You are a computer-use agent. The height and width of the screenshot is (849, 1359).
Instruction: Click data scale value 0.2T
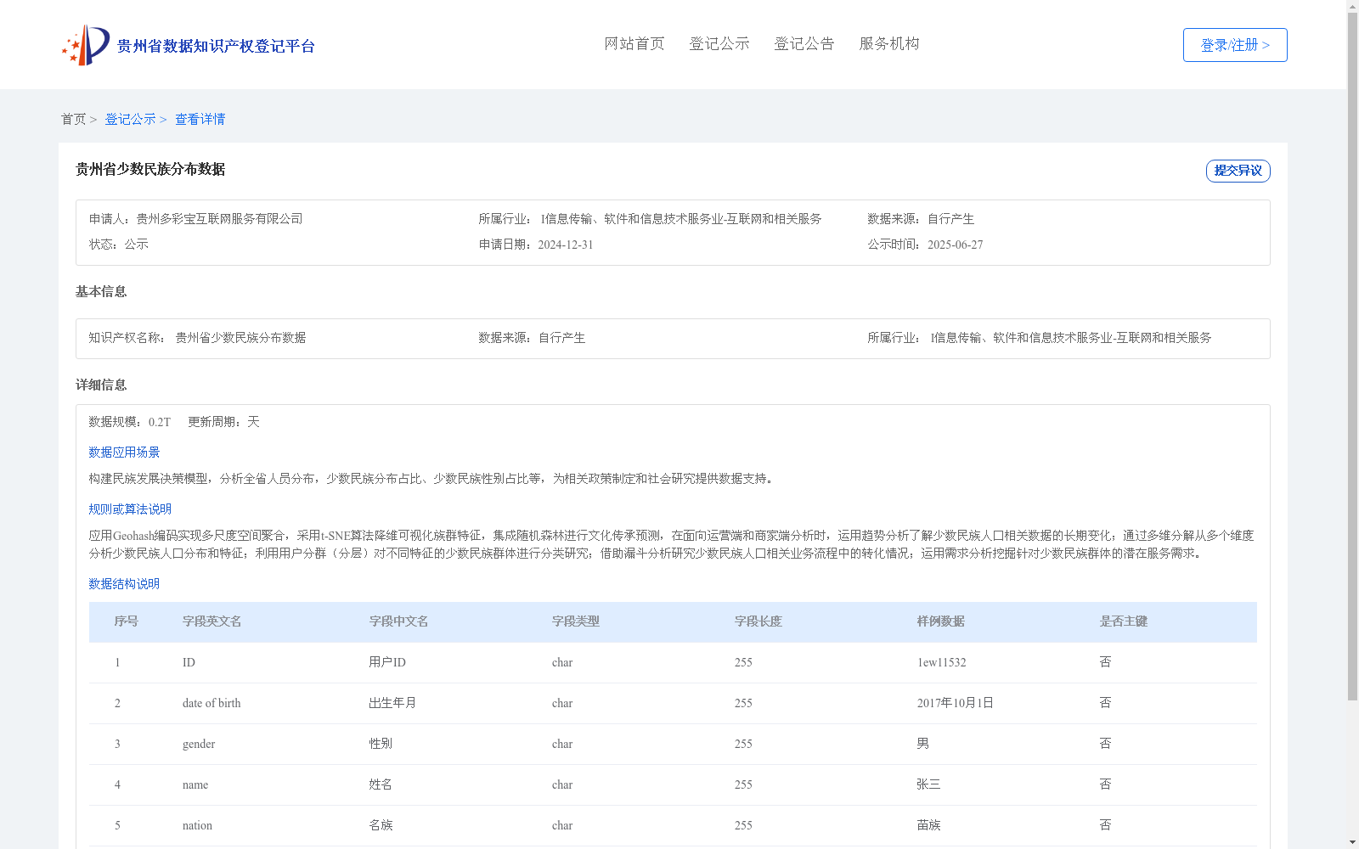pos(160,422)
